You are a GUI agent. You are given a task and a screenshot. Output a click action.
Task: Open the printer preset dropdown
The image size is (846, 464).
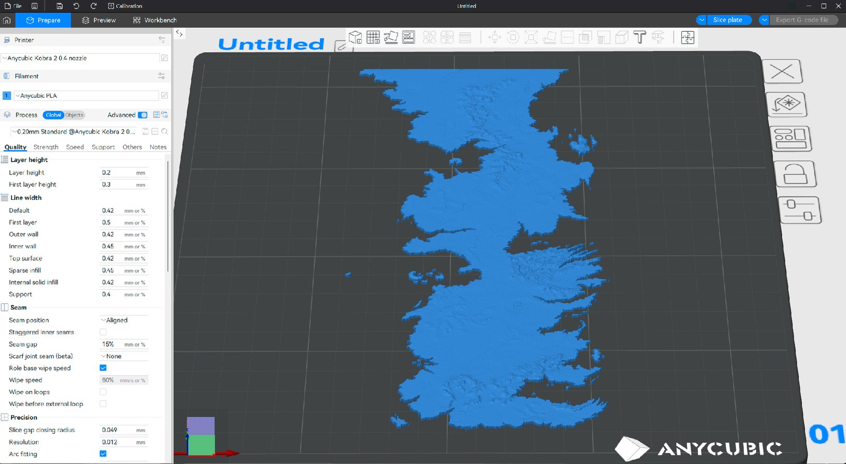coord(82,58)
